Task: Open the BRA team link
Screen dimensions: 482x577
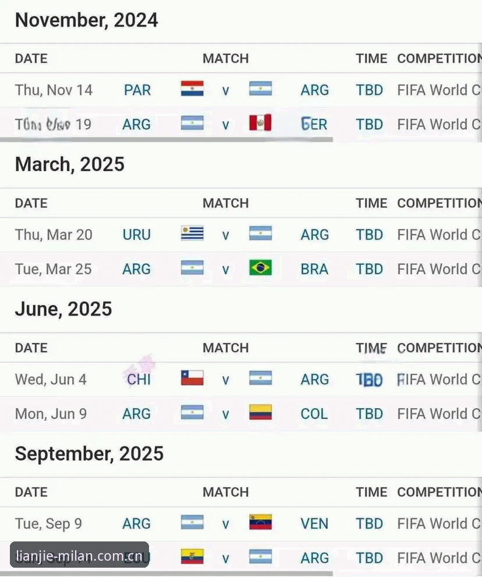Action: tap(314, 269)
